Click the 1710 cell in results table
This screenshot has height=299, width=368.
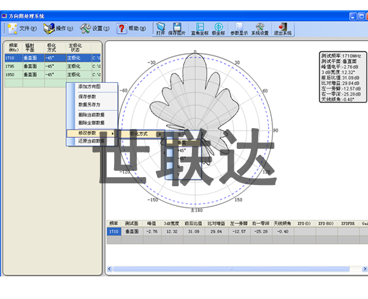114,232
